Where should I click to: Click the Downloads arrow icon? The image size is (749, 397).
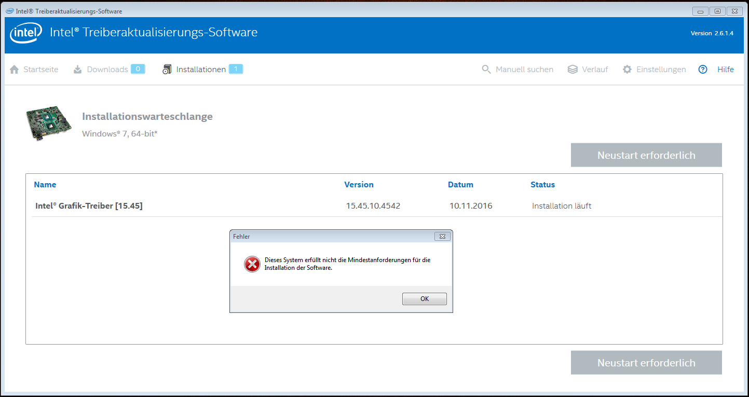click(77, 70)
